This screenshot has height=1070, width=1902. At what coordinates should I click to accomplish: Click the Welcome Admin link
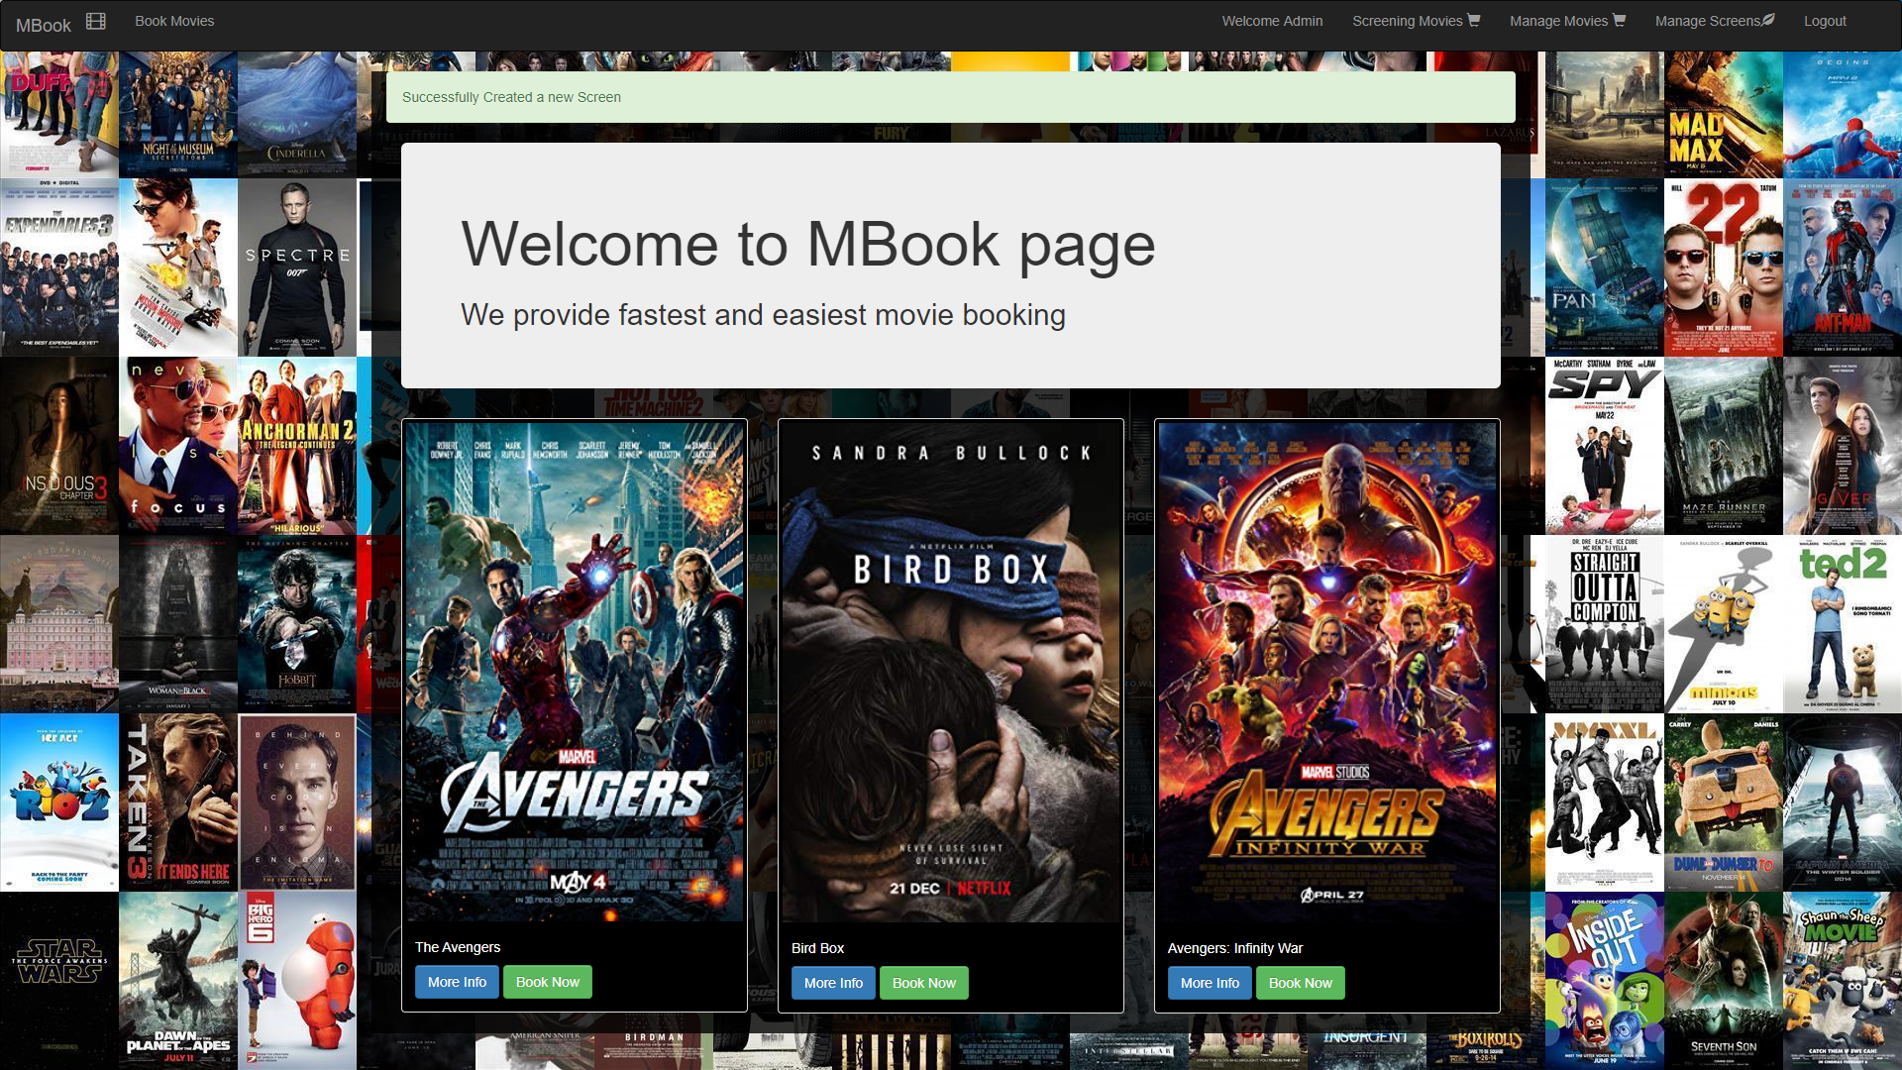1272,21
